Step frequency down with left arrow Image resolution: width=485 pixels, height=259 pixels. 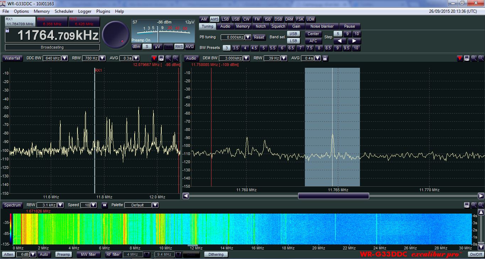pyautogui.click(x=340, y=41)
